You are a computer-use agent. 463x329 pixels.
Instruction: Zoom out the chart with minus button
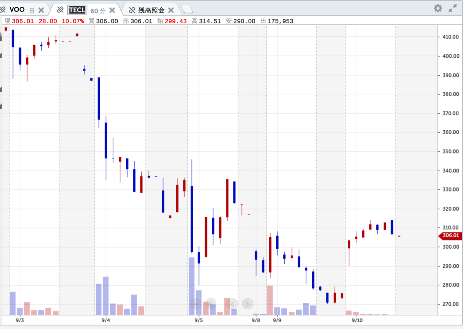pos(196,304)
